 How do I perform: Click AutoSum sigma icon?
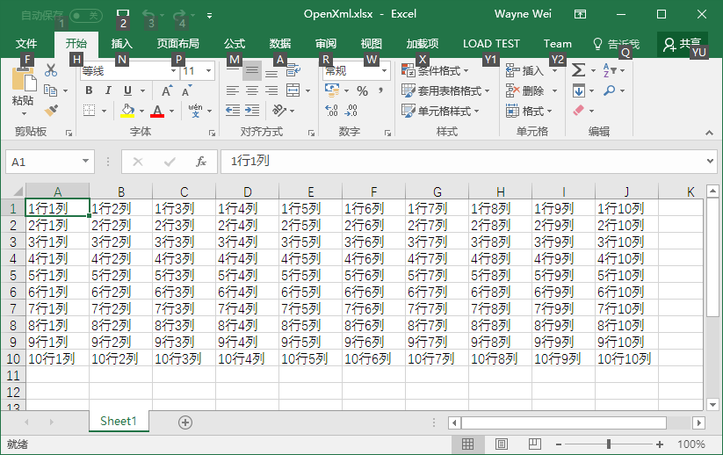(578, 70)
